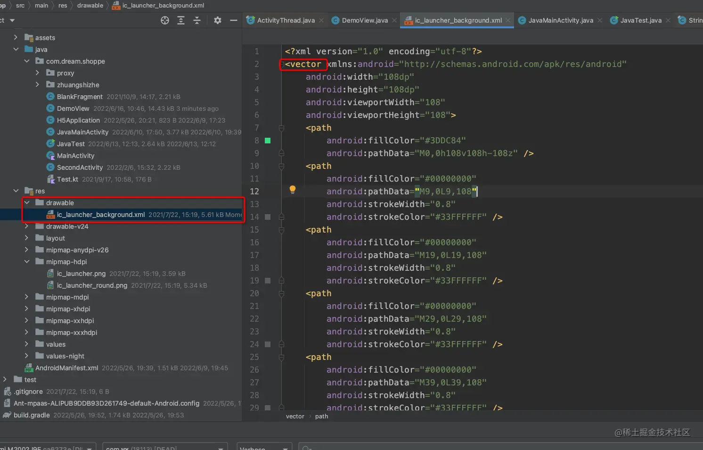Close the DemoView.java tab
This screenshot has height=450, width=703.
click(x=394, y=20)
